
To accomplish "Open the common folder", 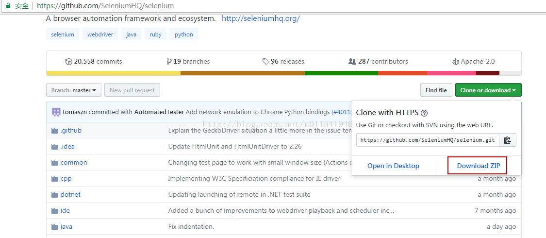I will (74, 163).
